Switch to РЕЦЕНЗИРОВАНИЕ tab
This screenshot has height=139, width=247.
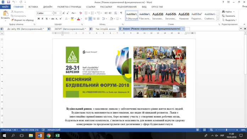(127, 7)
